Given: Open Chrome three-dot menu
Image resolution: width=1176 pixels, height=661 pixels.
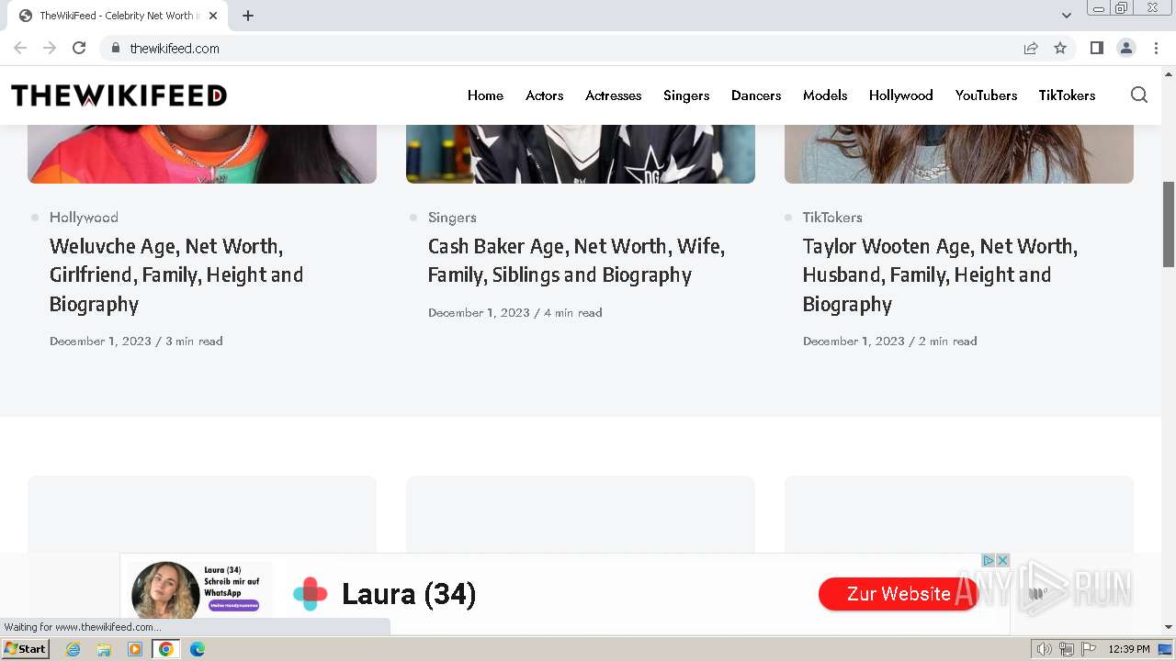Looking at the screenshot, I should click(x=1156, y=48).
